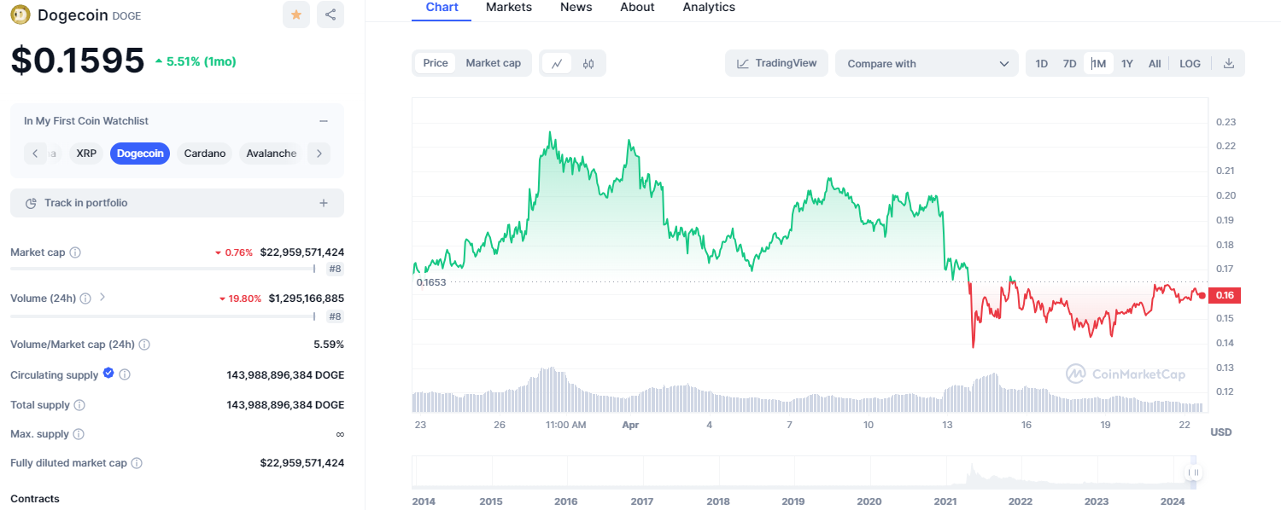Click the Volume/Market cap info icon
Image resolution: width=1281 pixels, height=510 pixels.
[144, 345]
